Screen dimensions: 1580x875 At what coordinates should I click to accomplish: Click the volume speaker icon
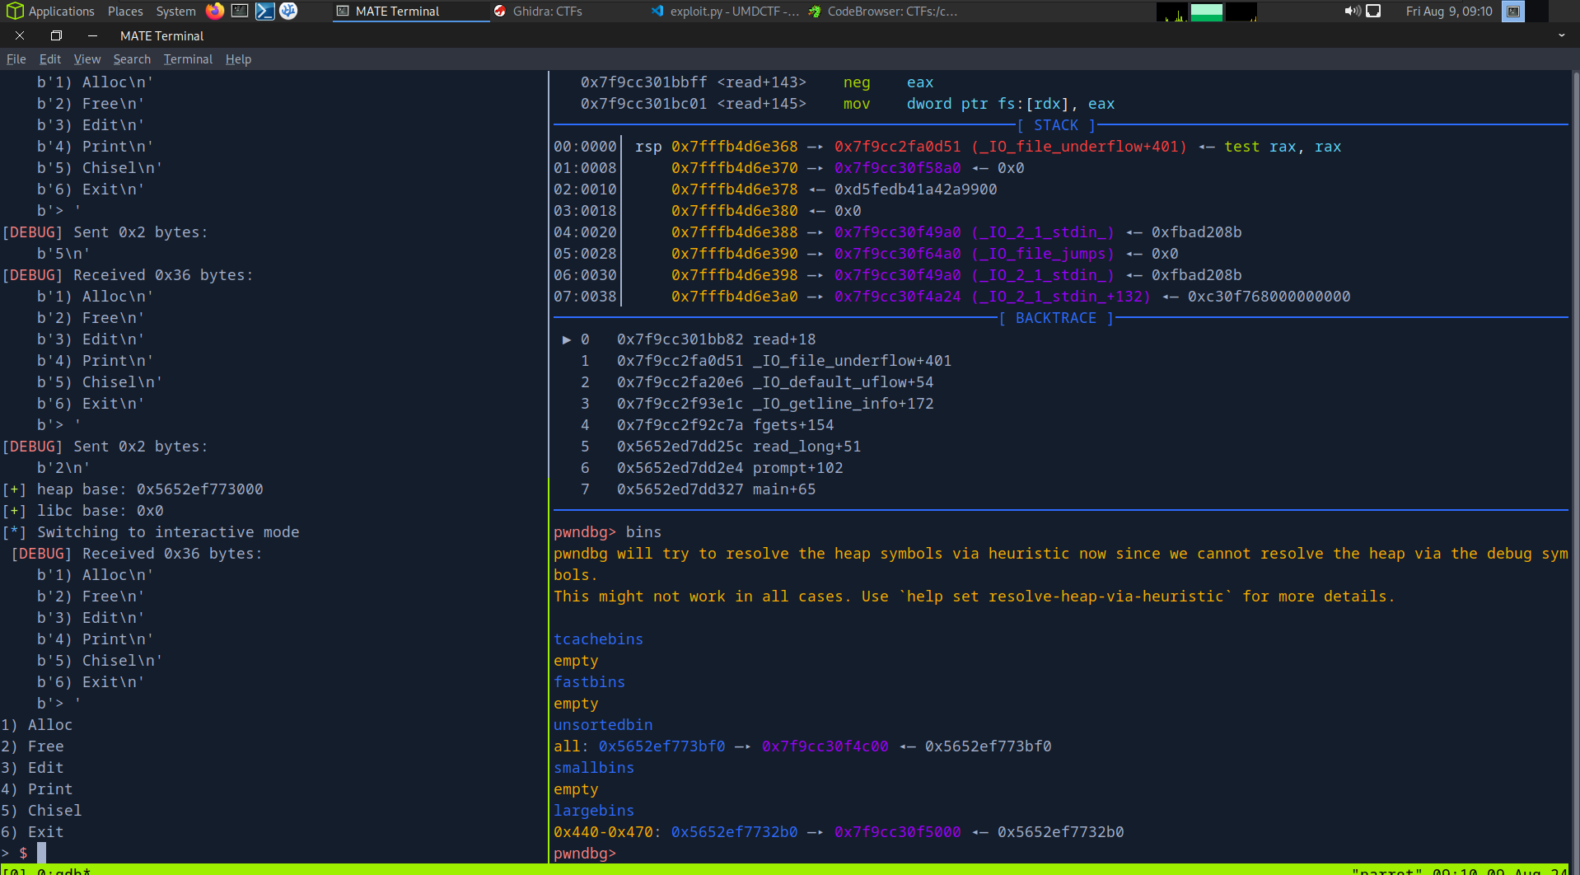(1352, 11)
